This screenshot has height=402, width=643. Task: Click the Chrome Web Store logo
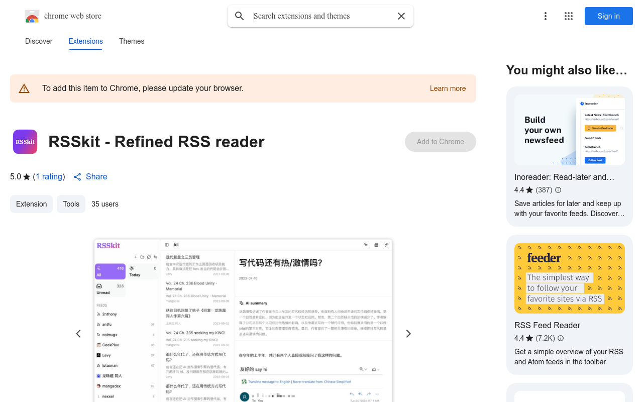pos(32,16)
